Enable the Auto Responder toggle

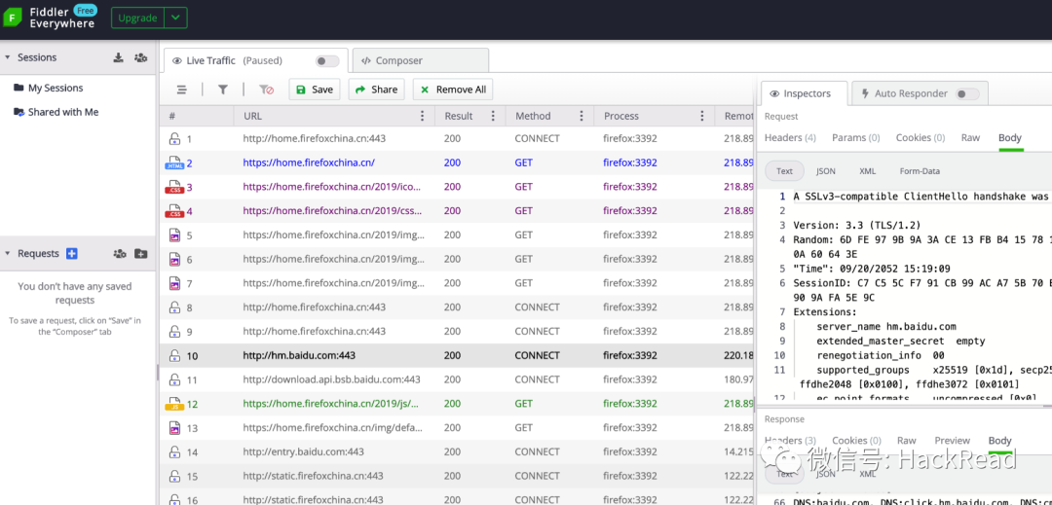point(966,94)
